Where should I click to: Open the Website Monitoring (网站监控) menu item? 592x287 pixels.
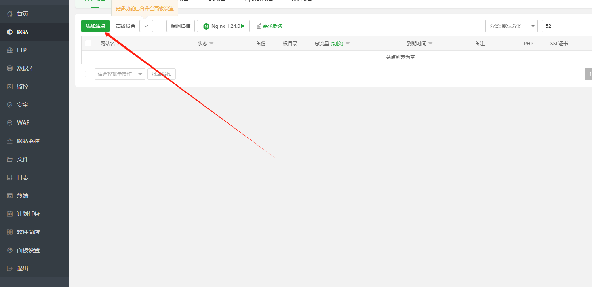[28, 141]
